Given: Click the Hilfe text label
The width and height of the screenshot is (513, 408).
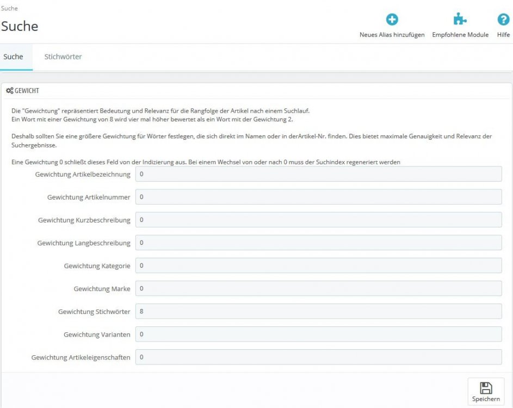Looking at the screenshot, I should pos(503,35).
